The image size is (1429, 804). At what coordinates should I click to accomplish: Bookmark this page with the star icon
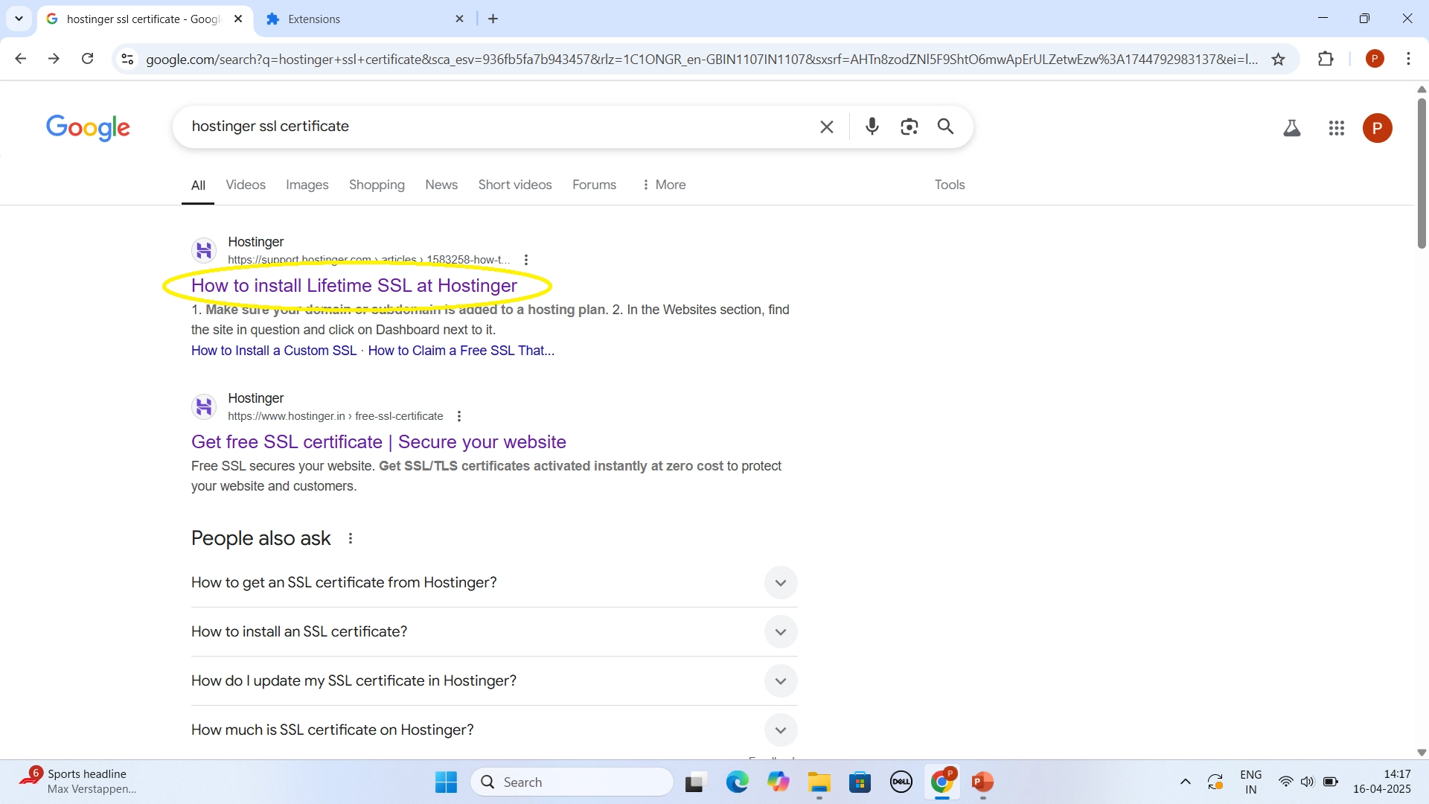click(1278, 59)
